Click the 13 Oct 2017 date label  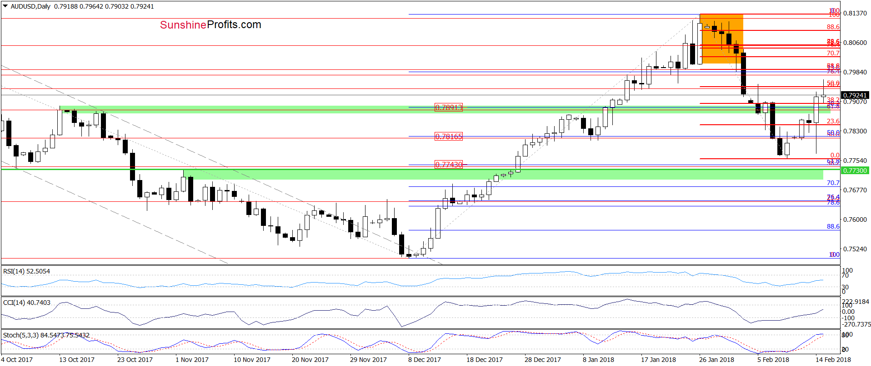pyautogui.click(x=77, y=360)
